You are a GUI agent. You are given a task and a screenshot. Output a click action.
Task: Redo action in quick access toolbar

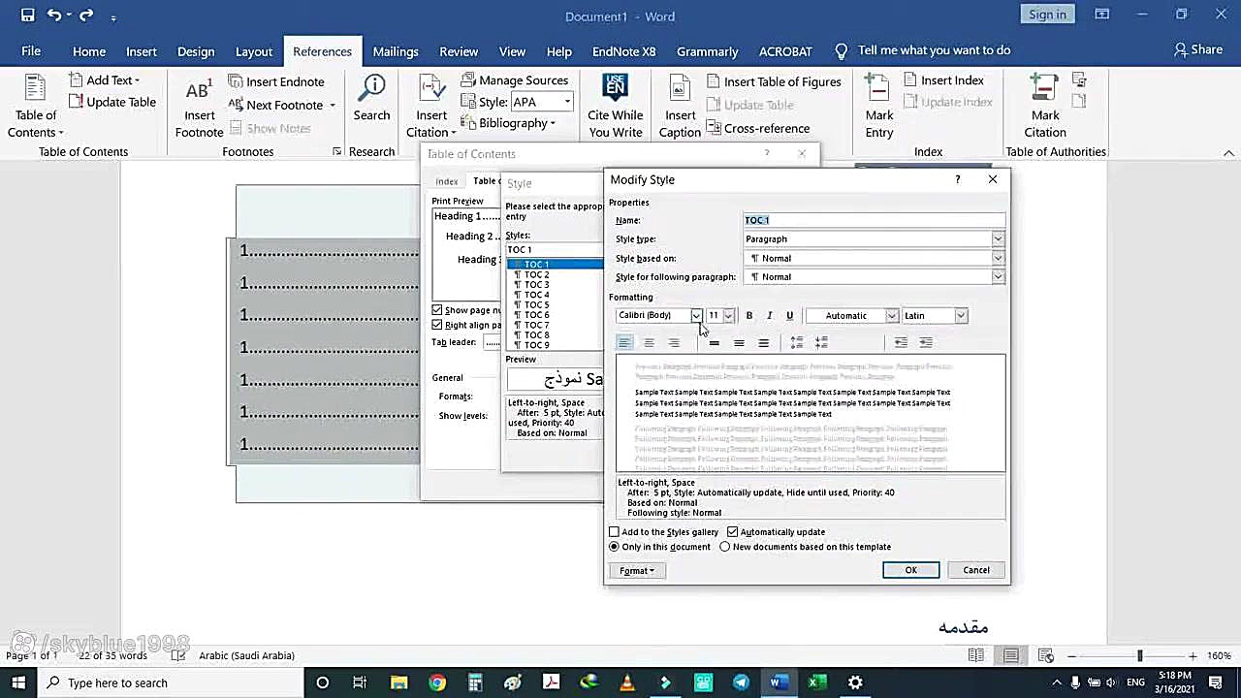point(86,16)
